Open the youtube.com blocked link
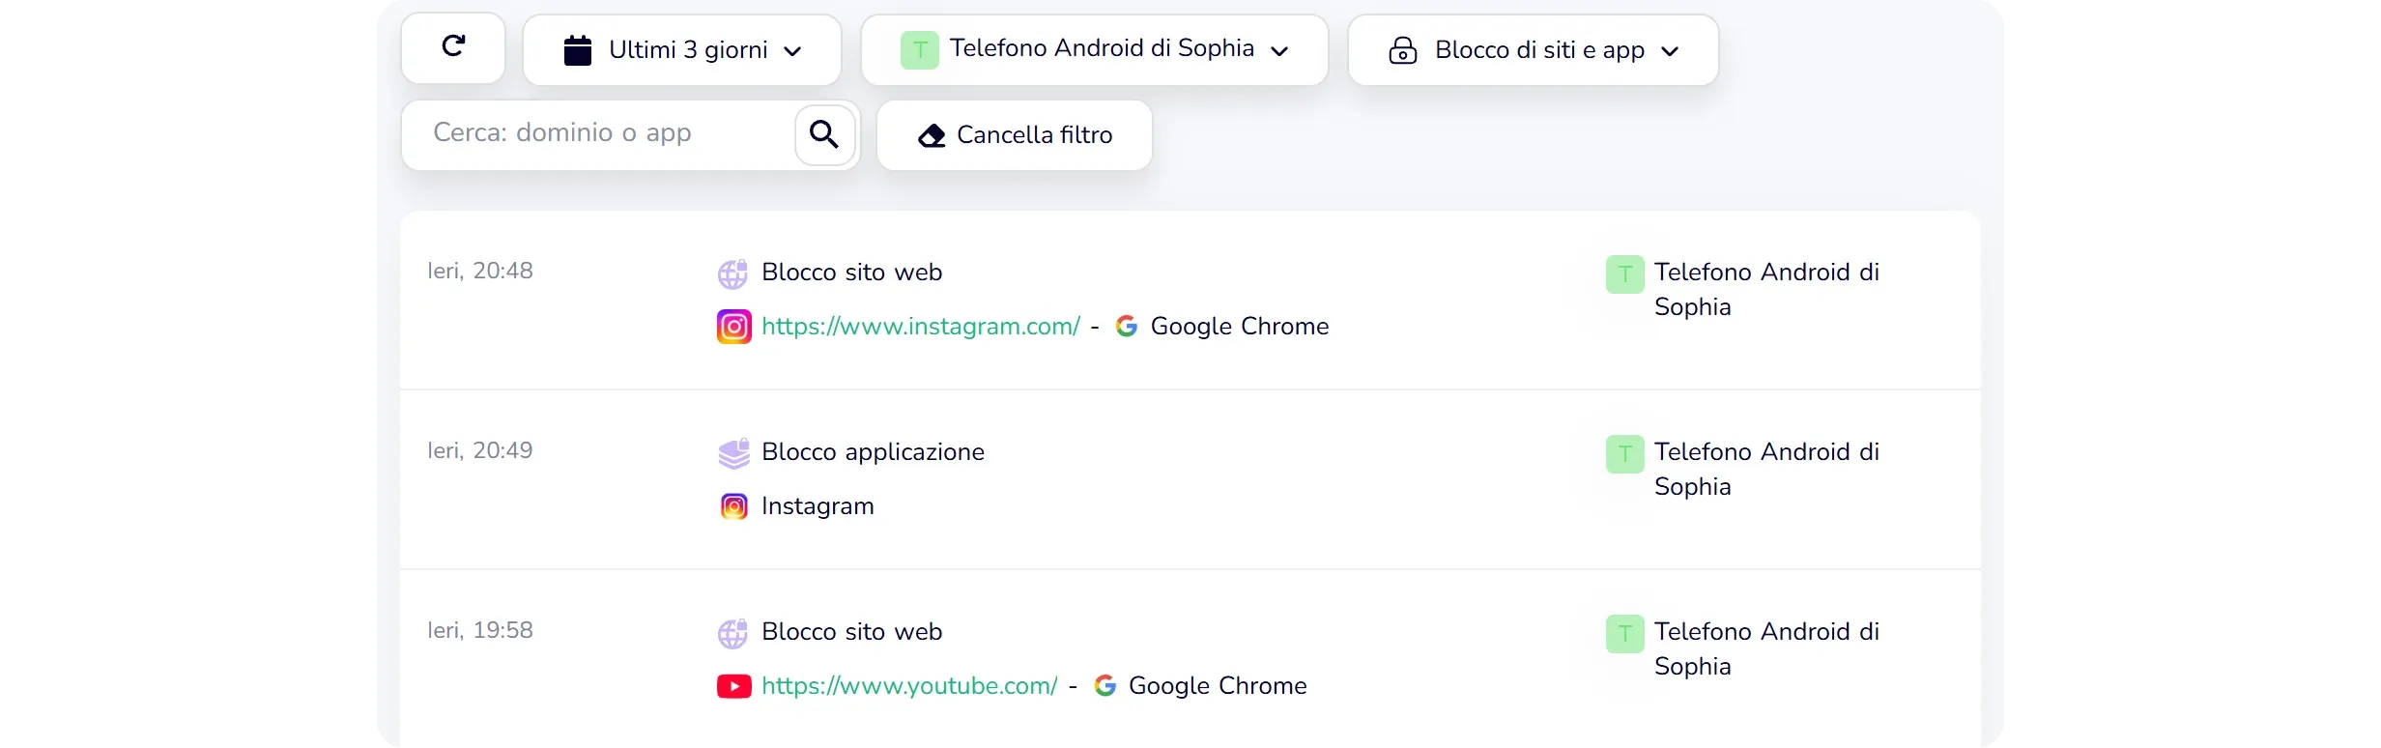Viewport: 2381px width, 748px height. pos(909,686)
